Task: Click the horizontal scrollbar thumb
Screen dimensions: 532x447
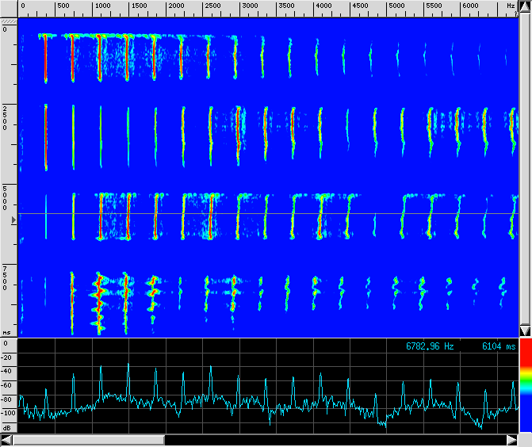Action: [88, 440]
